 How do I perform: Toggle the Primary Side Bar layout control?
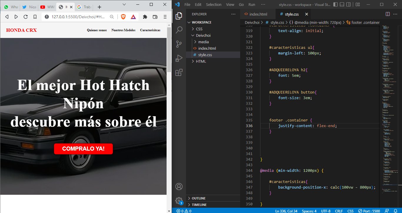click(x=335, y=4)
